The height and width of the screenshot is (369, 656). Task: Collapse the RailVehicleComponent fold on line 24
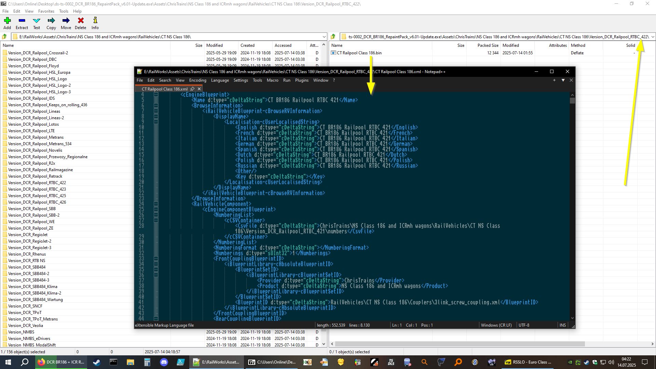(156, 204)
